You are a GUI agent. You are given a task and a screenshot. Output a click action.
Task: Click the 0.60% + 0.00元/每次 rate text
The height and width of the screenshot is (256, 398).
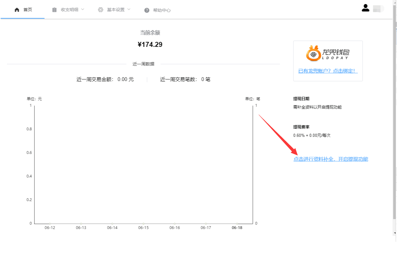coord(312,136)
